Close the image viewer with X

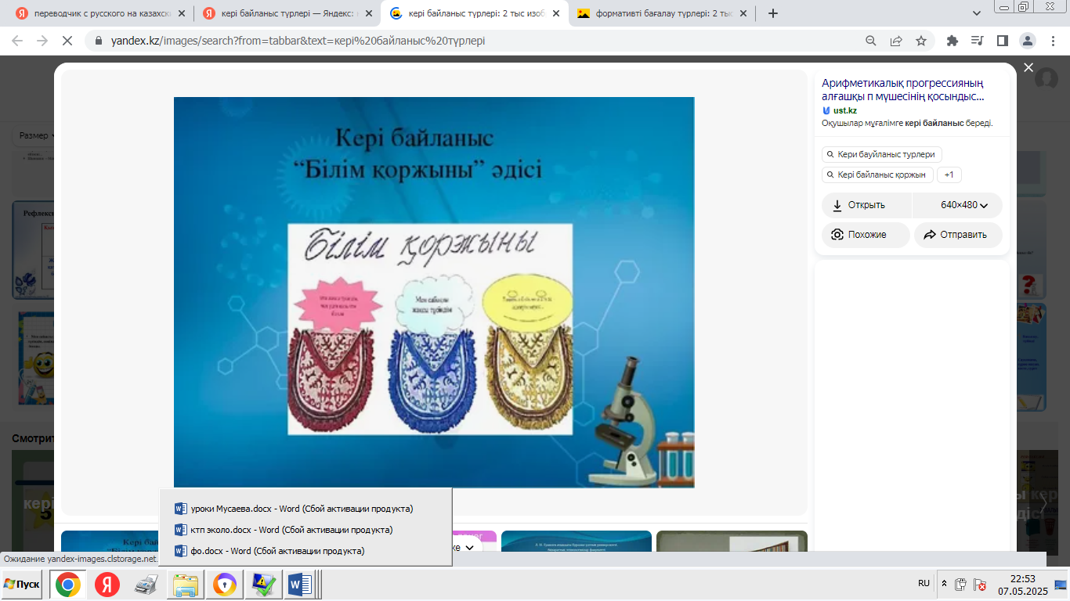[x=1028, y=68]
